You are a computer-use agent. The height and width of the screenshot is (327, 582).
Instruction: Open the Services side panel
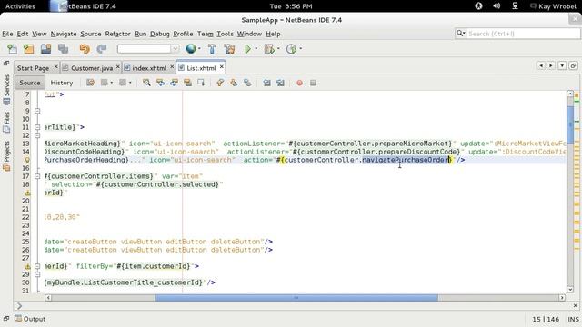pos(6,90)
